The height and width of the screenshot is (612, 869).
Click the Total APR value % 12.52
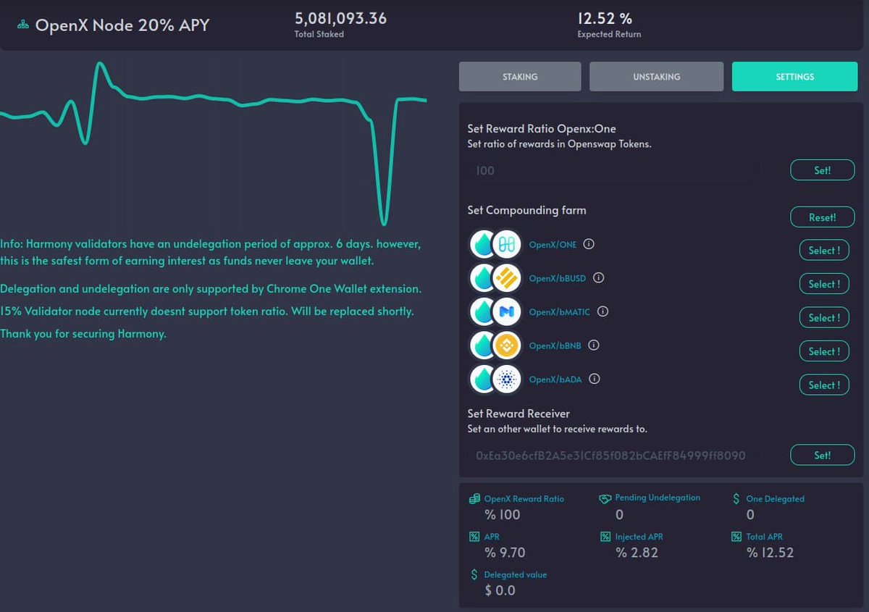(x=770, y=553)
